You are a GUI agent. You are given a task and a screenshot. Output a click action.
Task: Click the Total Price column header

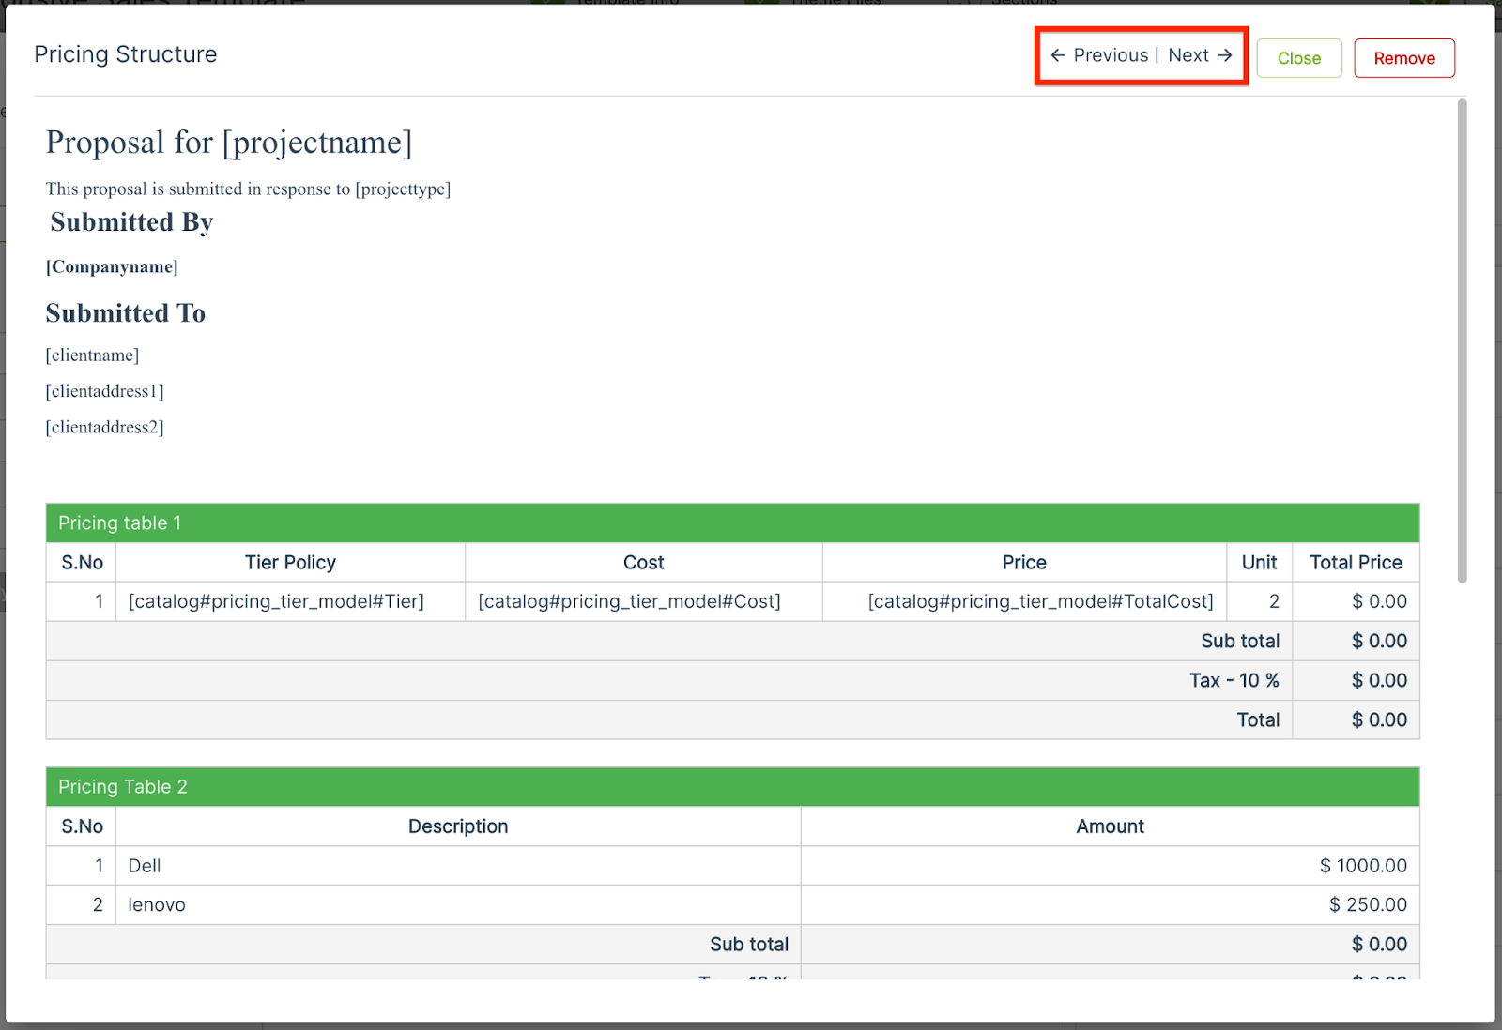point(1356,562)
